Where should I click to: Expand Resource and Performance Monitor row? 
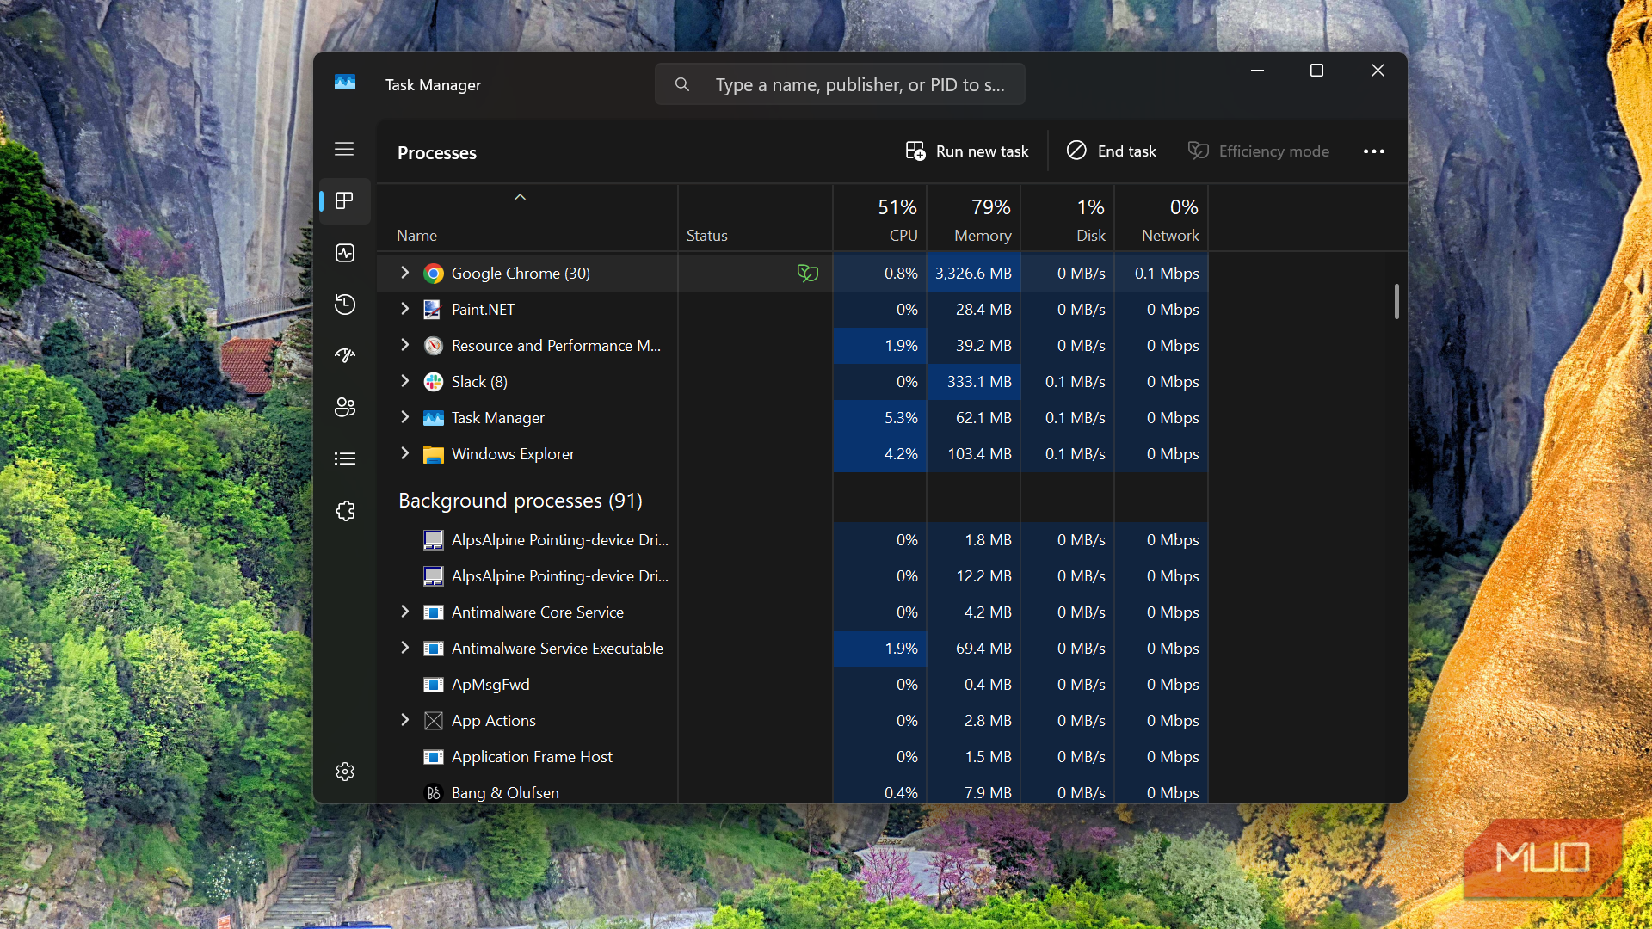click(404, 345)
